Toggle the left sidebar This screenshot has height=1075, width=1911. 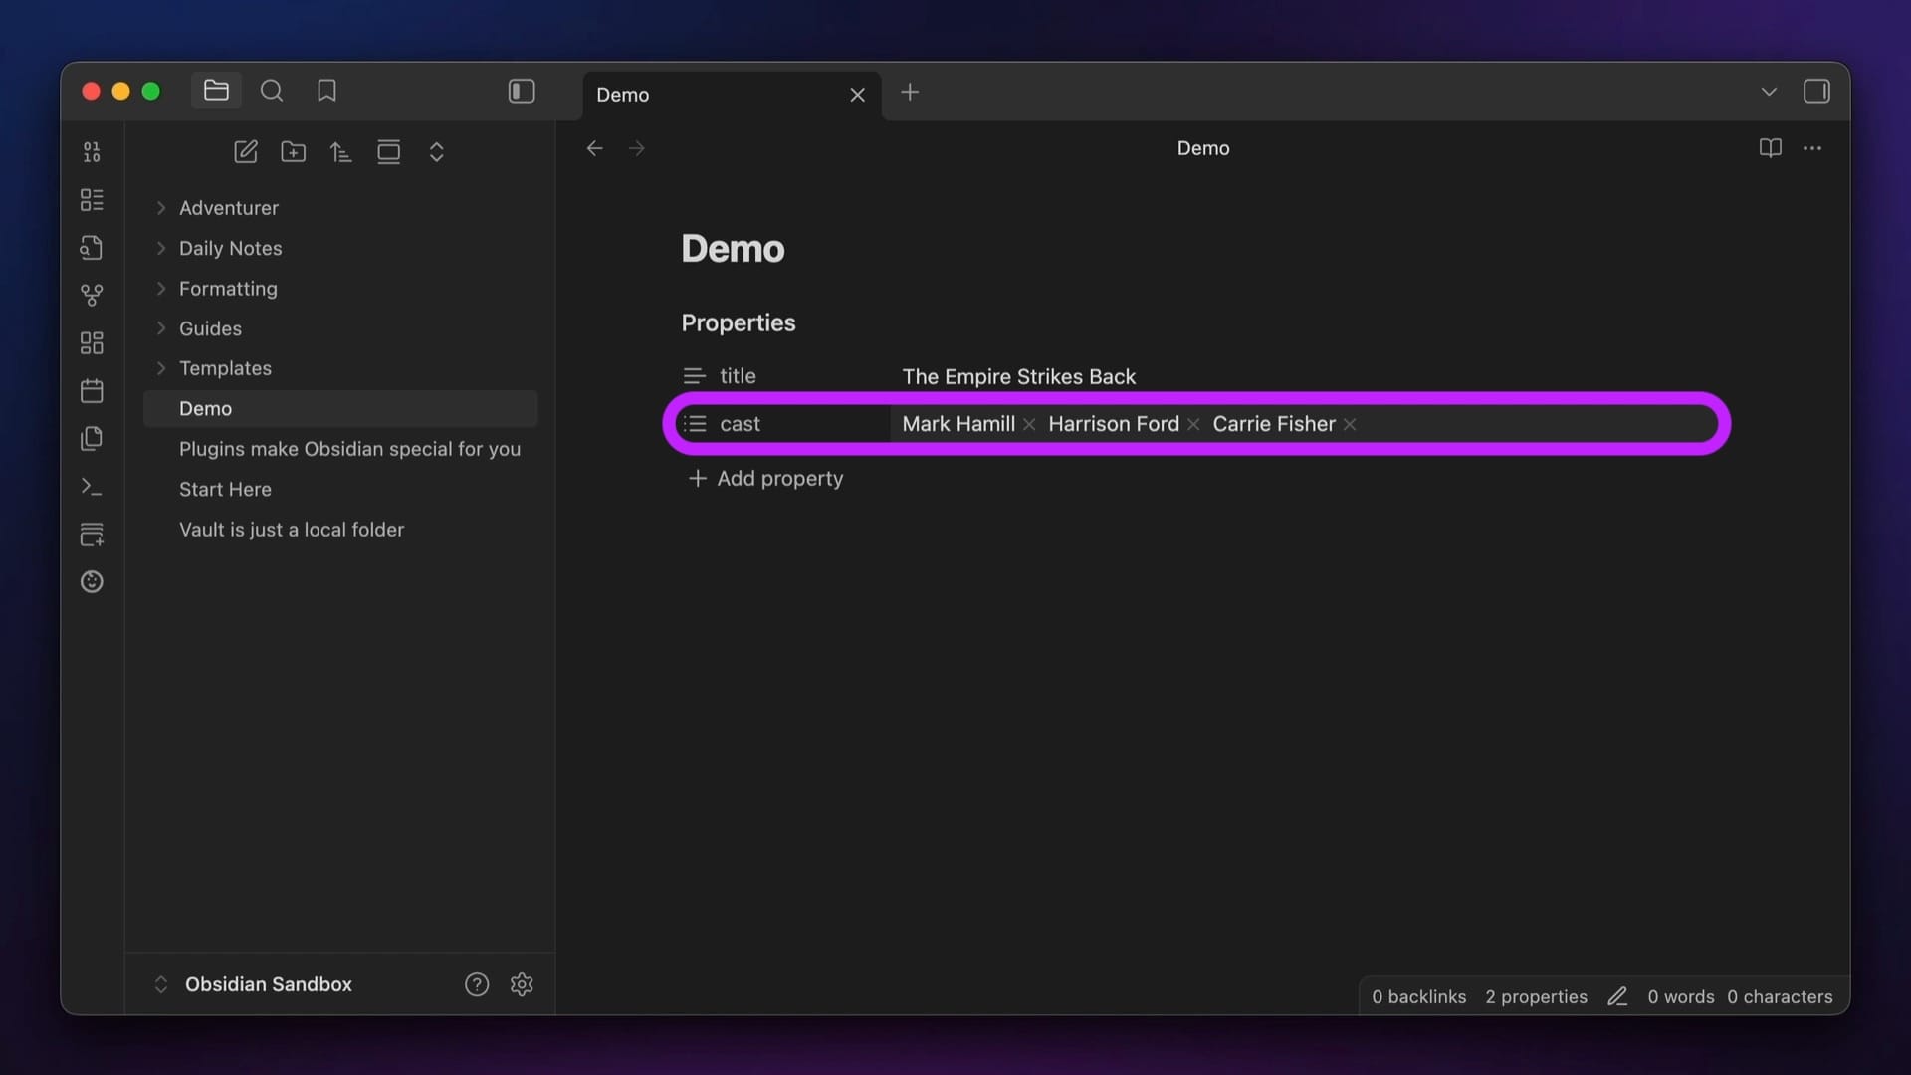pos(522,92)
